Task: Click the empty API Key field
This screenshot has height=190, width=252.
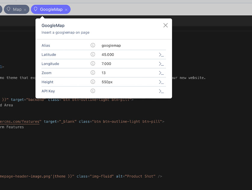Action: click(129, 91)
